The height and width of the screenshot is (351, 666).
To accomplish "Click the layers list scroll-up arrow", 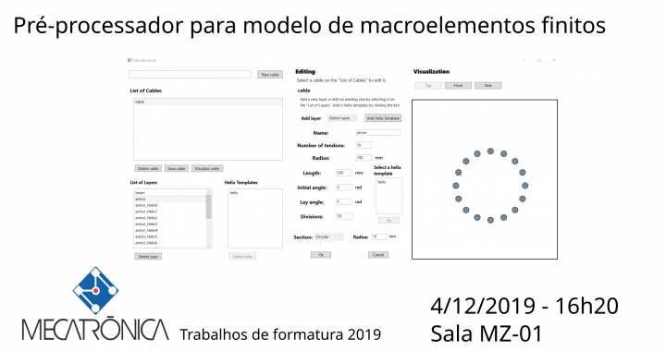I will tap(208, 192).
